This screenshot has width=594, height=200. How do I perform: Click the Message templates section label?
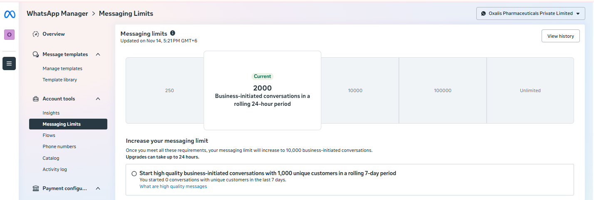tap(65, 54)
